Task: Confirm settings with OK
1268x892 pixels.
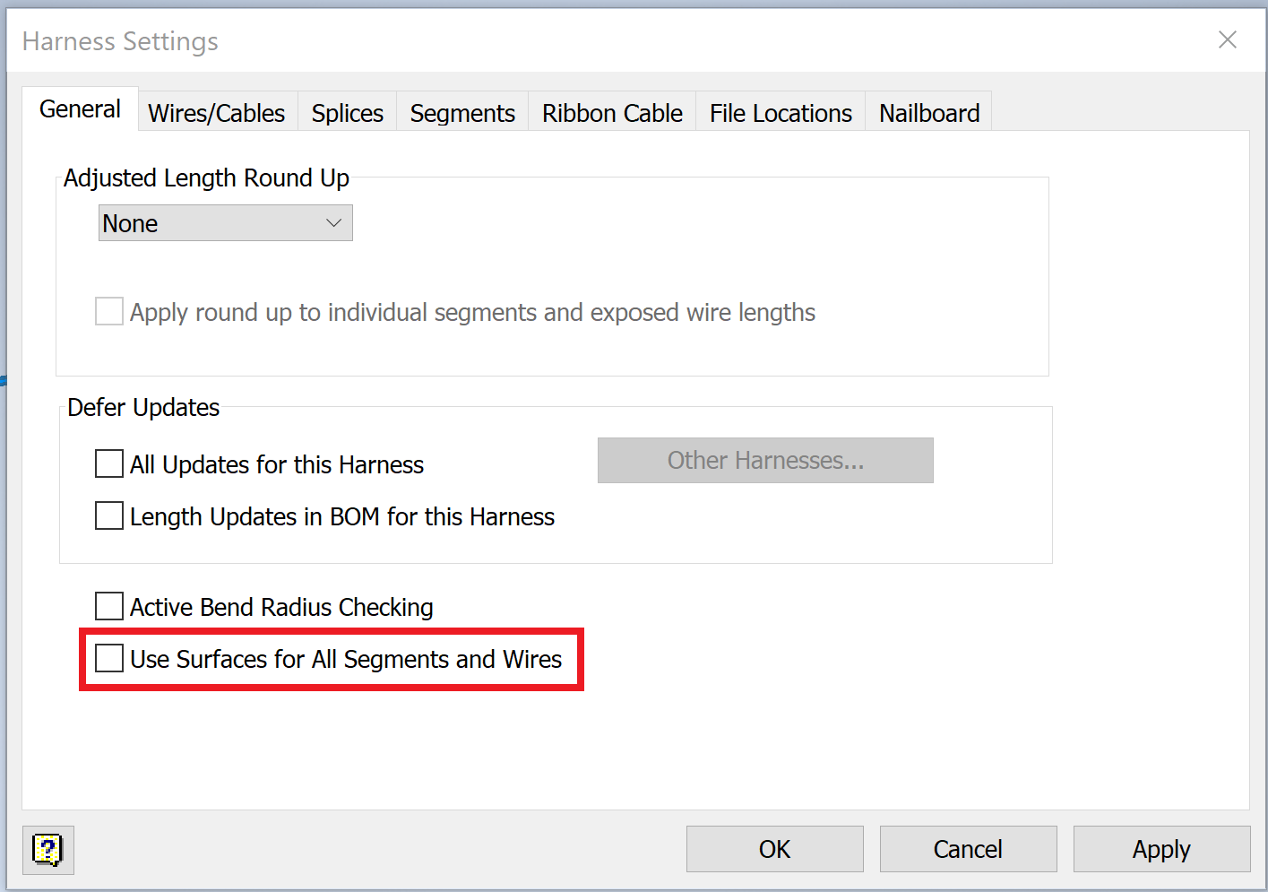Action: pos(774,849)
